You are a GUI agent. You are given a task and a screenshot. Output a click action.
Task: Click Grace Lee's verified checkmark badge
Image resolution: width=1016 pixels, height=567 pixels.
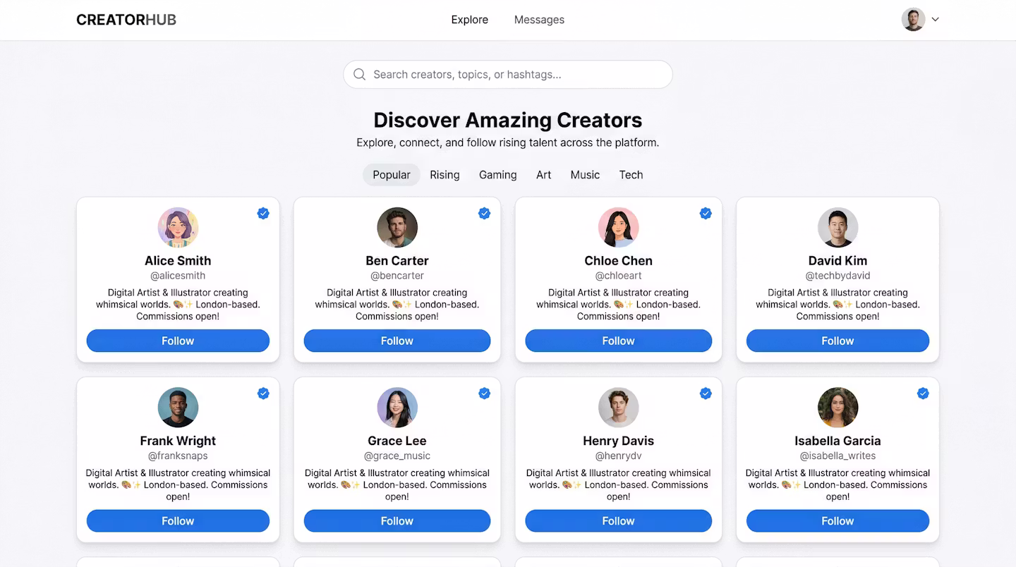[x=484, y=394]
